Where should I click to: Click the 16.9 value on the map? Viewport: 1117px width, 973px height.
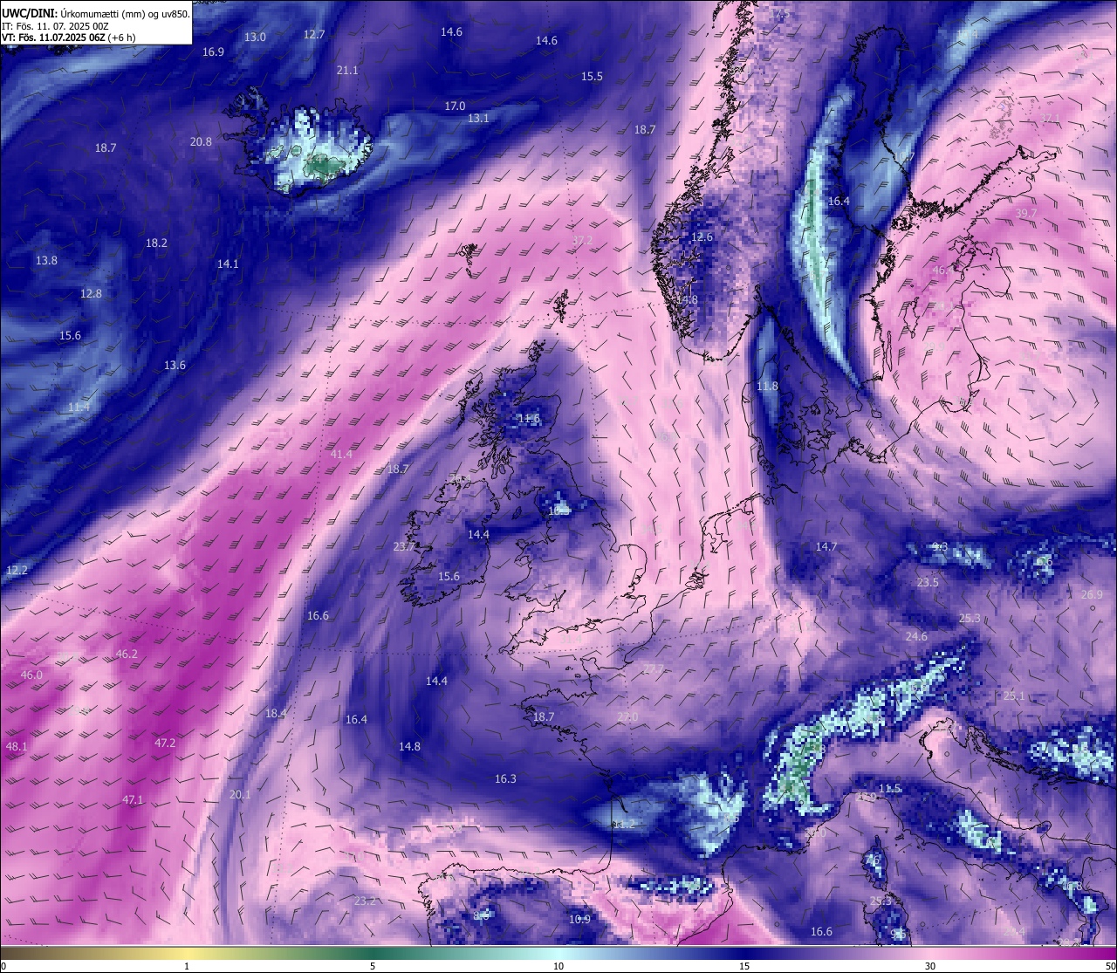[x=213, y=52]
